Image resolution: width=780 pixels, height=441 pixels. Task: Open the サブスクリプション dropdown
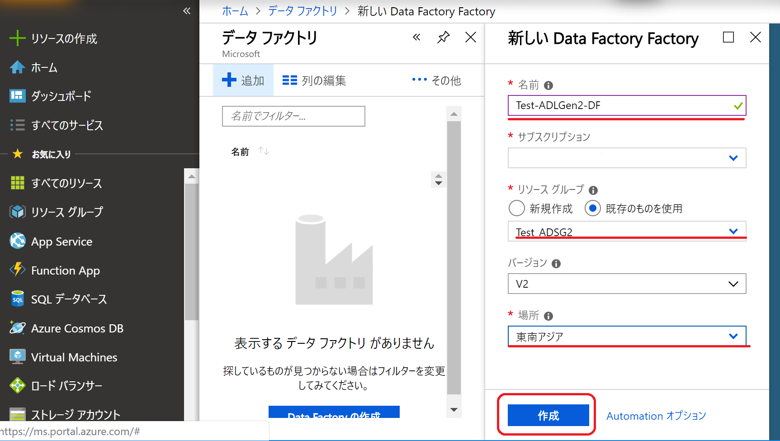pos(626,158)
